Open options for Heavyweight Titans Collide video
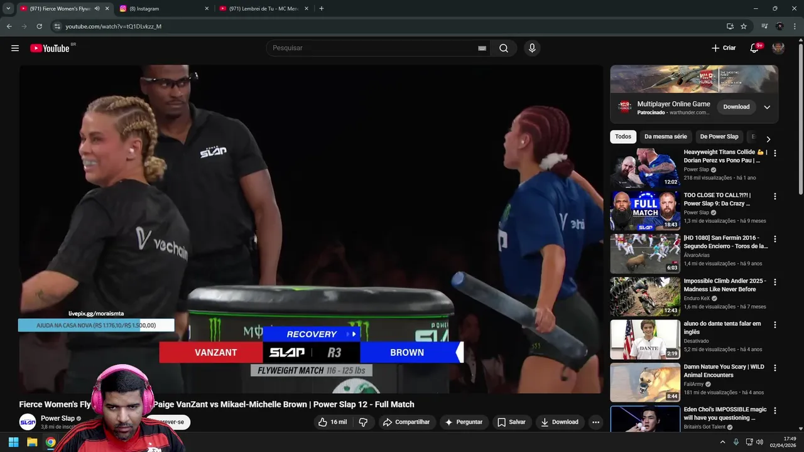 [774, 153]
